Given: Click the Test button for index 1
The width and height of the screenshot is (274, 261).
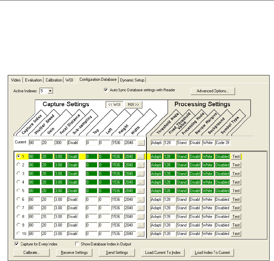Looking at the screenshot, I should tap(236, 157).
